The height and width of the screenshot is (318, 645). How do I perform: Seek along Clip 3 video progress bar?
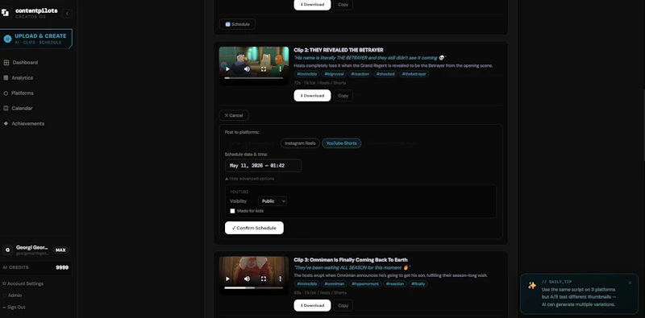pyautogui.click(x=254, y=287)
